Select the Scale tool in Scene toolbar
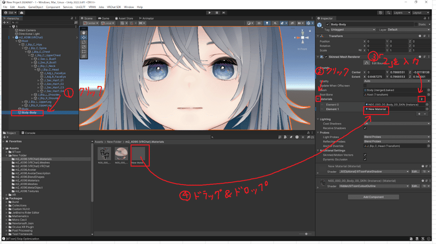 coord(84,47)
